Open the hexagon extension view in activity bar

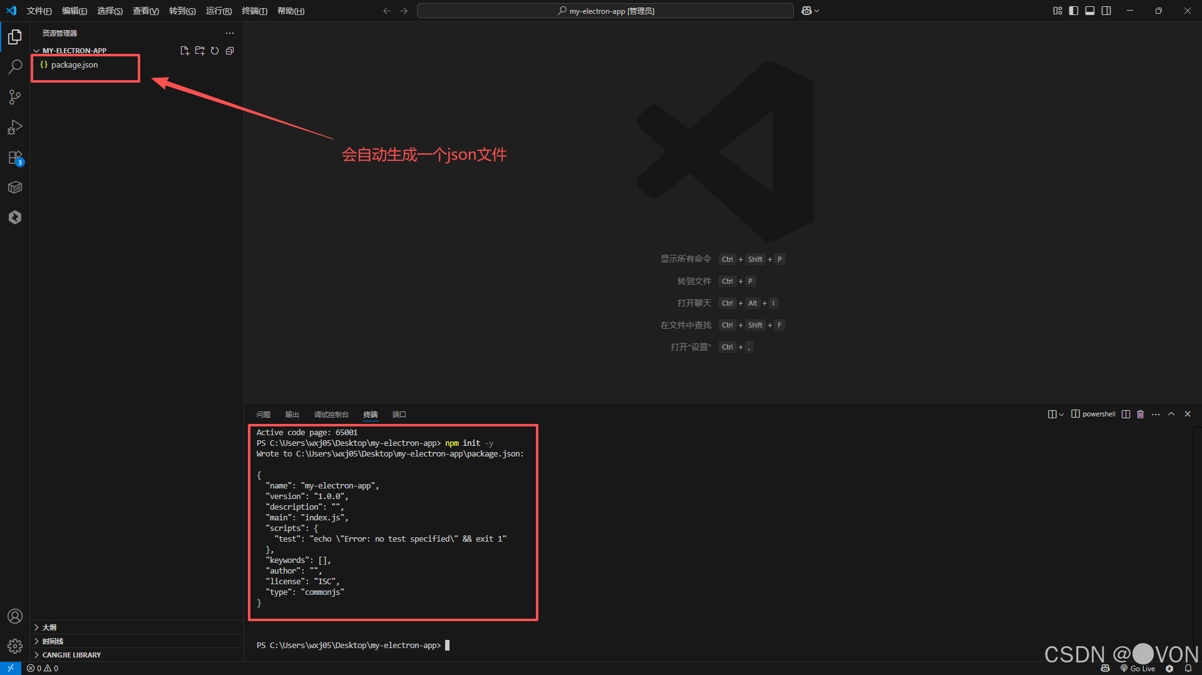pos(15,217)
